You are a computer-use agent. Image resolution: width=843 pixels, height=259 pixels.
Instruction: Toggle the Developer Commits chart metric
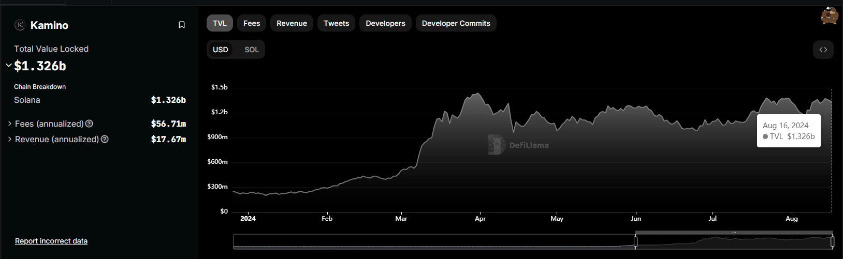456,23
